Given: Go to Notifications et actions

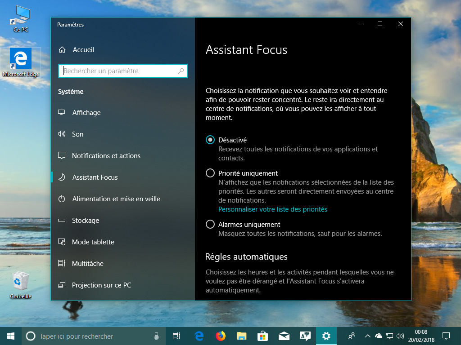Looking at the screenshot, I should pyautogui.click(x=106, y=156).
